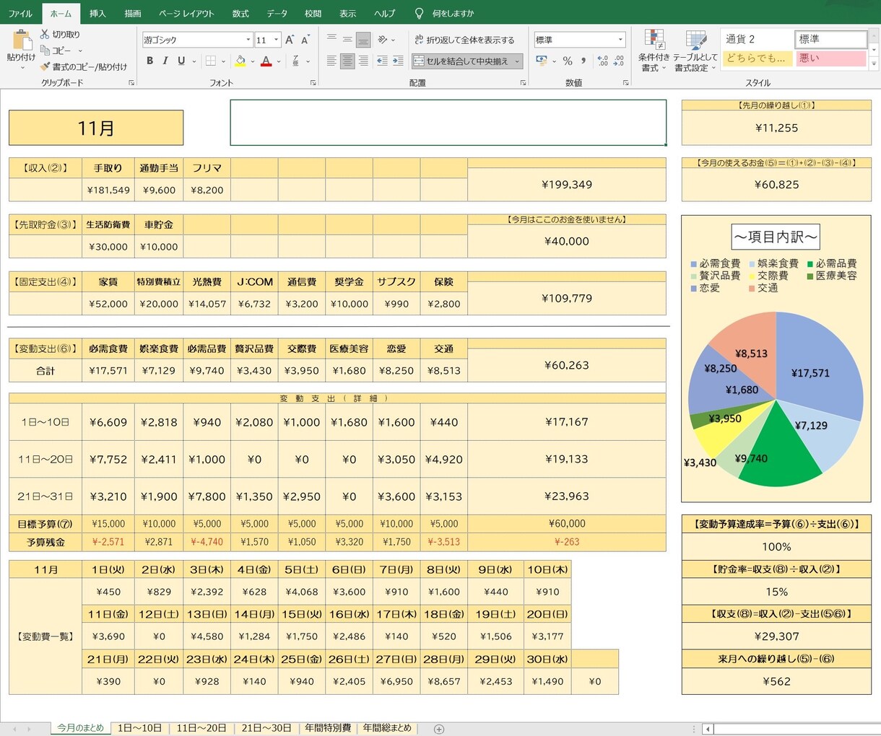Screen dimensions: 881x736
Task: Toggle center horizontal alignment
Action: point(347,61)
